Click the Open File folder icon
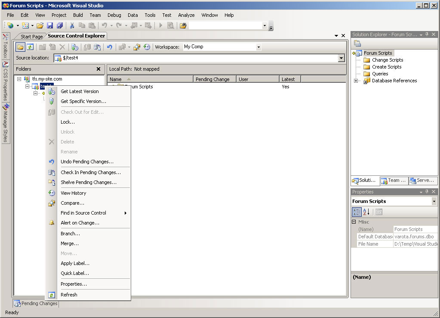This screenshot has width=440, height=318. point(40,25)
